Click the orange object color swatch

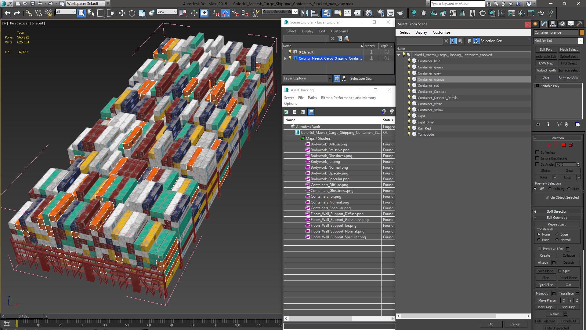[581, 32]
